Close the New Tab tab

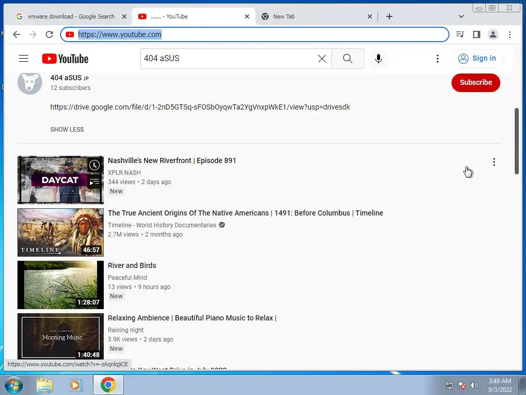click(x=370, y=16)
